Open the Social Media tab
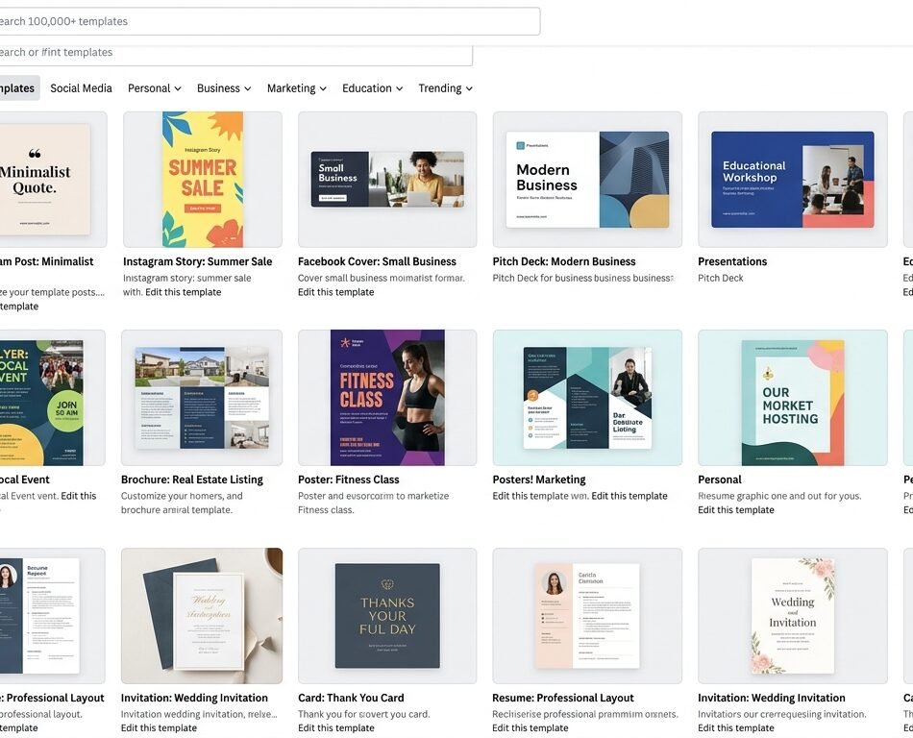This screenshot has height=738, width=913. [81, 87]
